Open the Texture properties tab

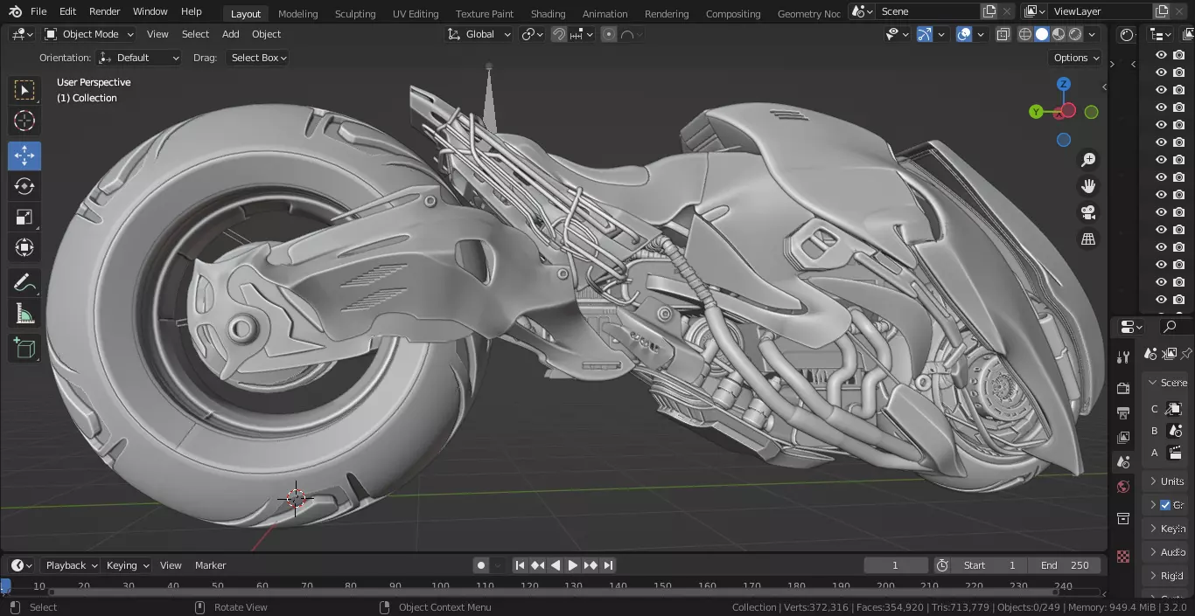coord(1124,557)
